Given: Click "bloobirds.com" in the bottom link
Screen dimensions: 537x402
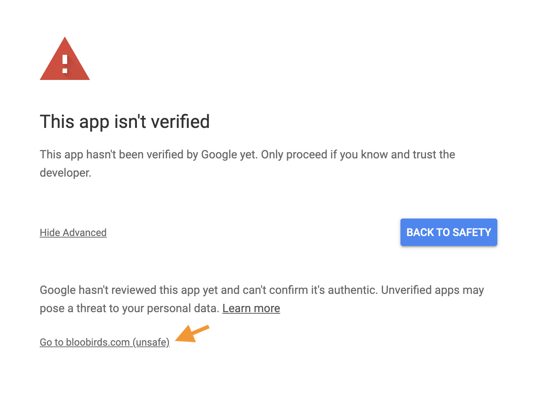Looking at the screenshot, I should coord(98,342).
